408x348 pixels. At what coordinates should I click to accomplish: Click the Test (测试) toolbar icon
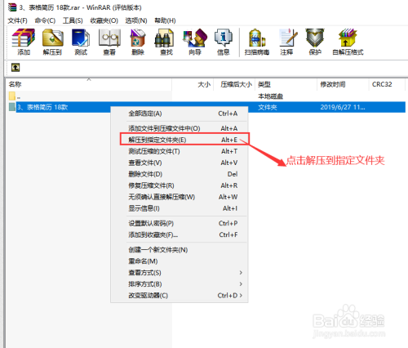coord(81,42)
